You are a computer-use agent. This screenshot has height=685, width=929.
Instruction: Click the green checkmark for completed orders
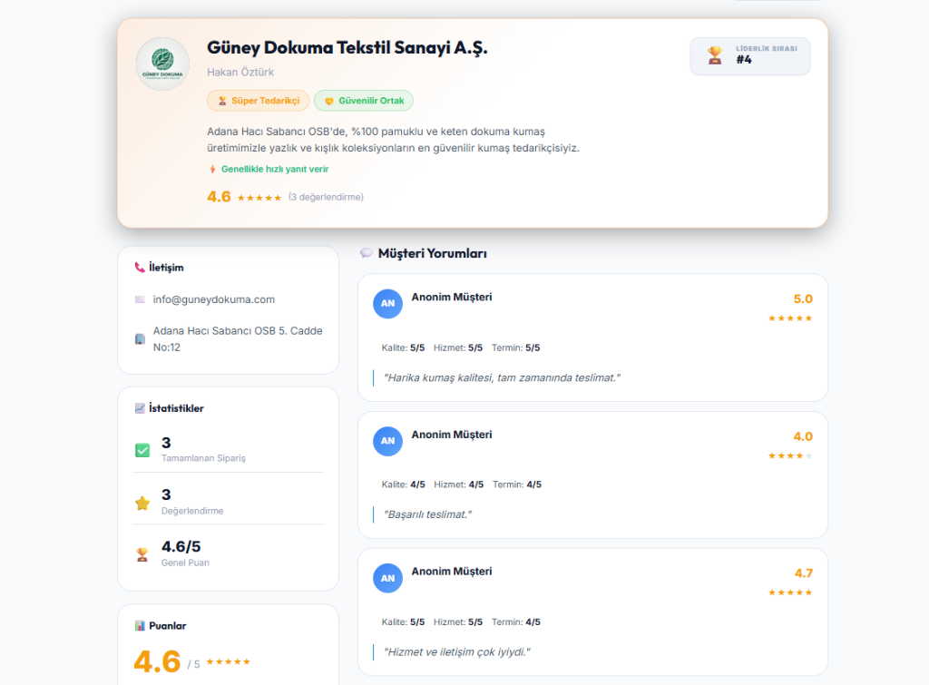[142, 450]
